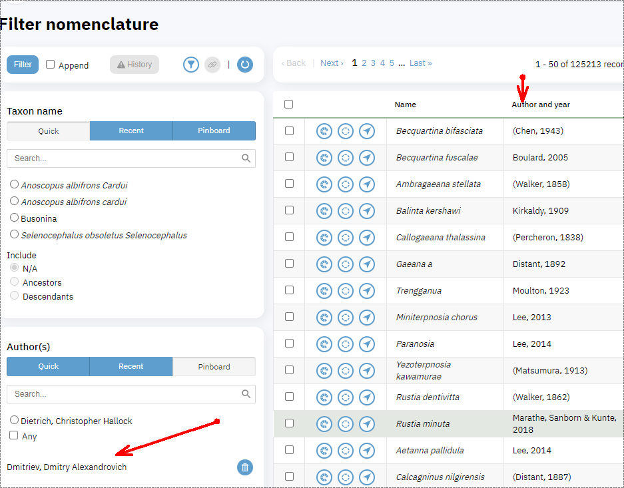Open the radial annotator for Becquartina bifasciata

324,131
